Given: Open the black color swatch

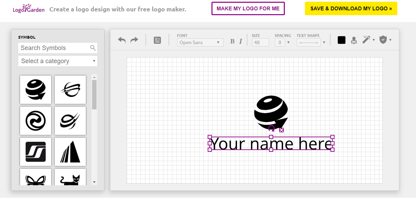Looking at the screenshot, I should [342, 40].
